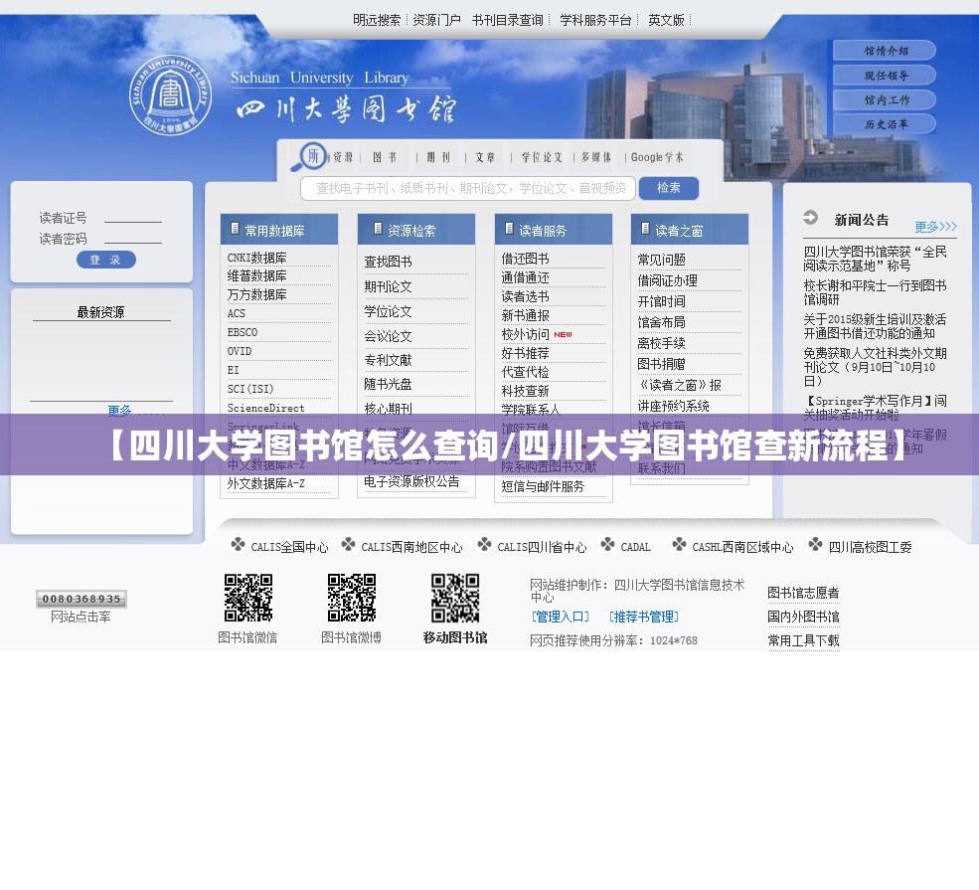Open the 维普数据库 link
This screenshot has width=979, height=890.
point(257,276)
